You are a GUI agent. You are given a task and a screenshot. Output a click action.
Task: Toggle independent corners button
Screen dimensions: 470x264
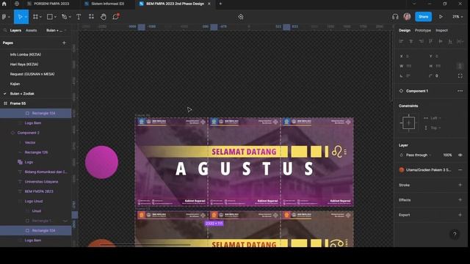[x=460, y=76]
